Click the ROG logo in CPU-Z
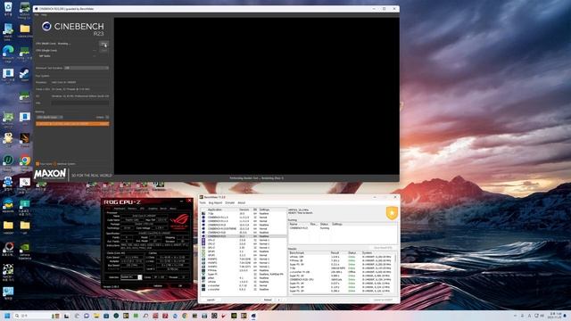The width and height of the screenshot is (571, 321). click(x=179, y=221)
